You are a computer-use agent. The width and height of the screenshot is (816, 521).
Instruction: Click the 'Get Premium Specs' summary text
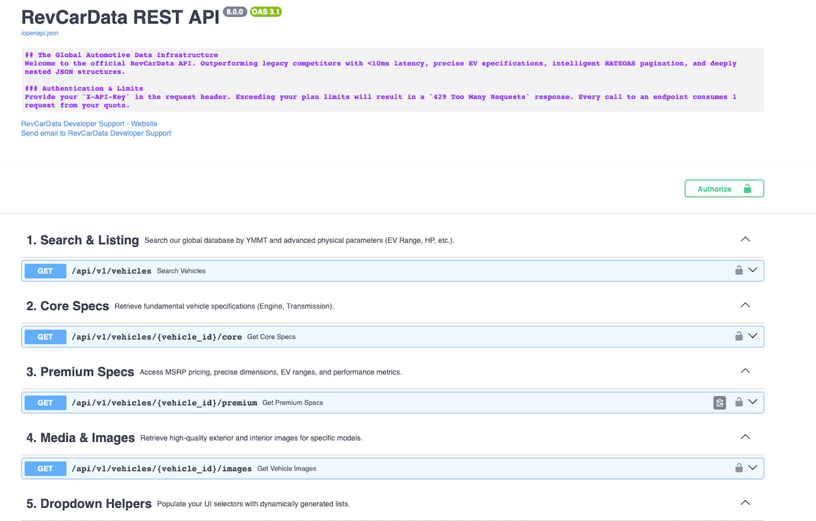(x=293, y=403)
